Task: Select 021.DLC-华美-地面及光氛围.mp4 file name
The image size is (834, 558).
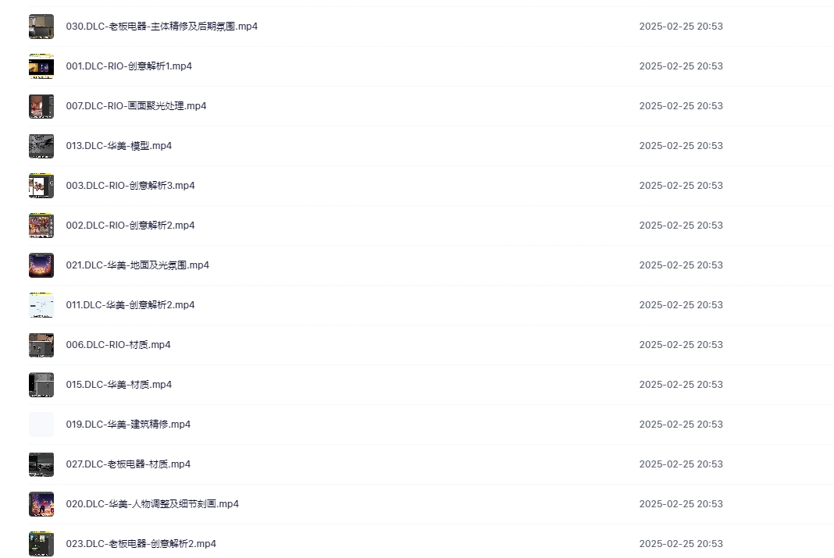Action: pyautogui.click(x=137, y=265)
